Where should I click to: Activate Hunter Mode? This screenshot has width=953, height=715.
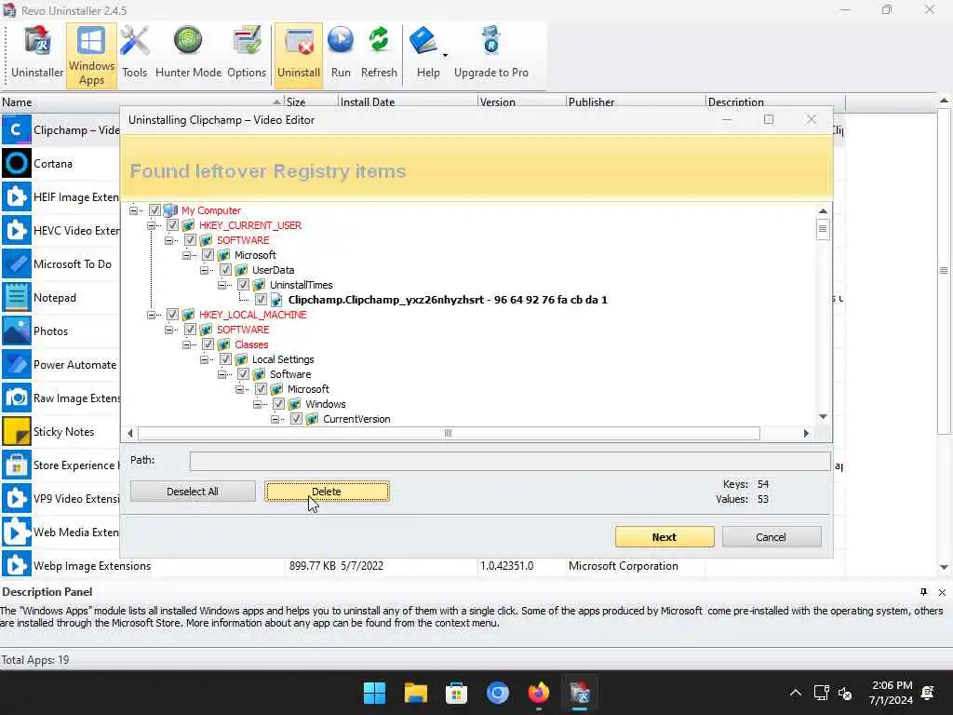(x=188, y=54)
